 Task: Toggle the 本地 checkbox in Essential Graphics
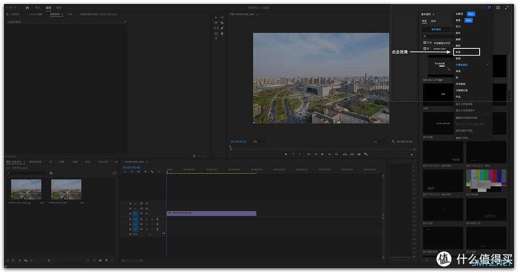click(424, 43)
